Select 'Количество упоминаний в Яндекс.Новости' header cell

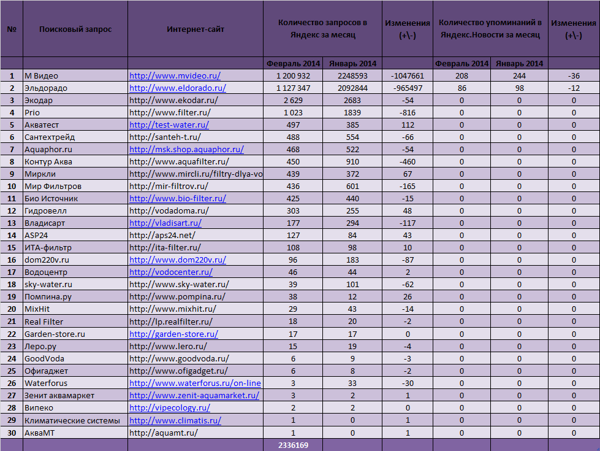(490, 29)
